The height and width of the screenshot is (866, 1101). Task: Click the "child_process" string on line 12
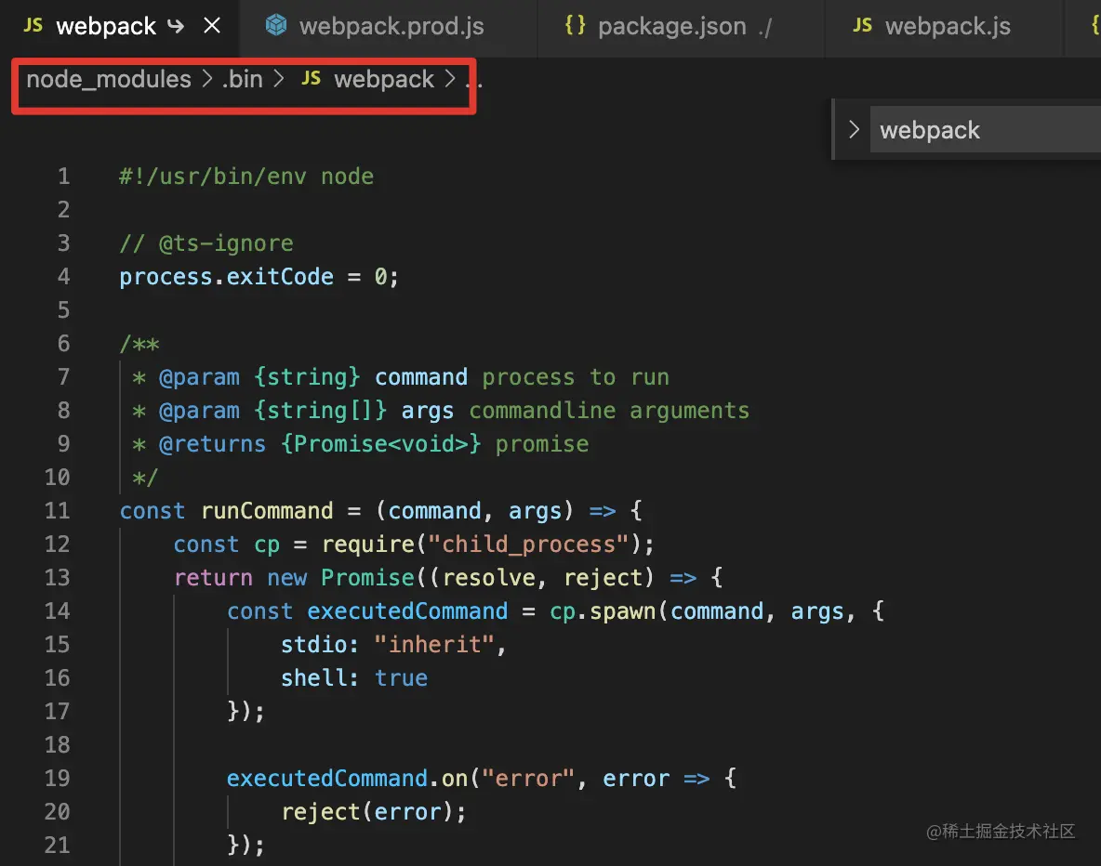pyautogui.click(x=528, y=544)
